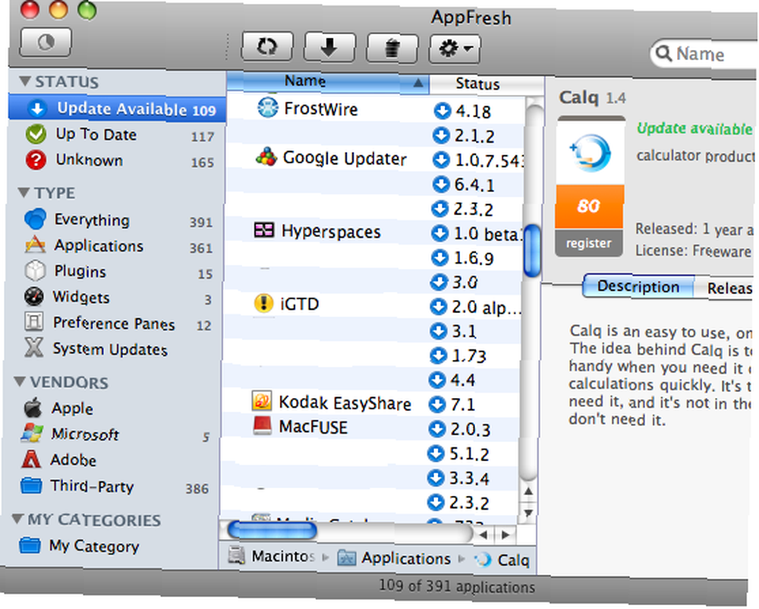Select Microsoft vendor filter
This screenshot has width=759, height=609.
(113, 434)
